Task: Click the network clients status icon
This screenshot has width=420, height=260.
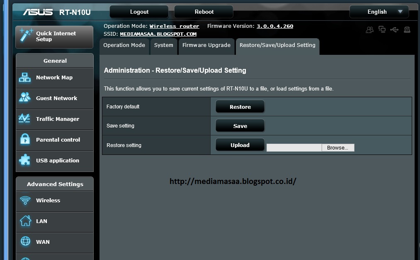Action: click(x=382, y=29)
